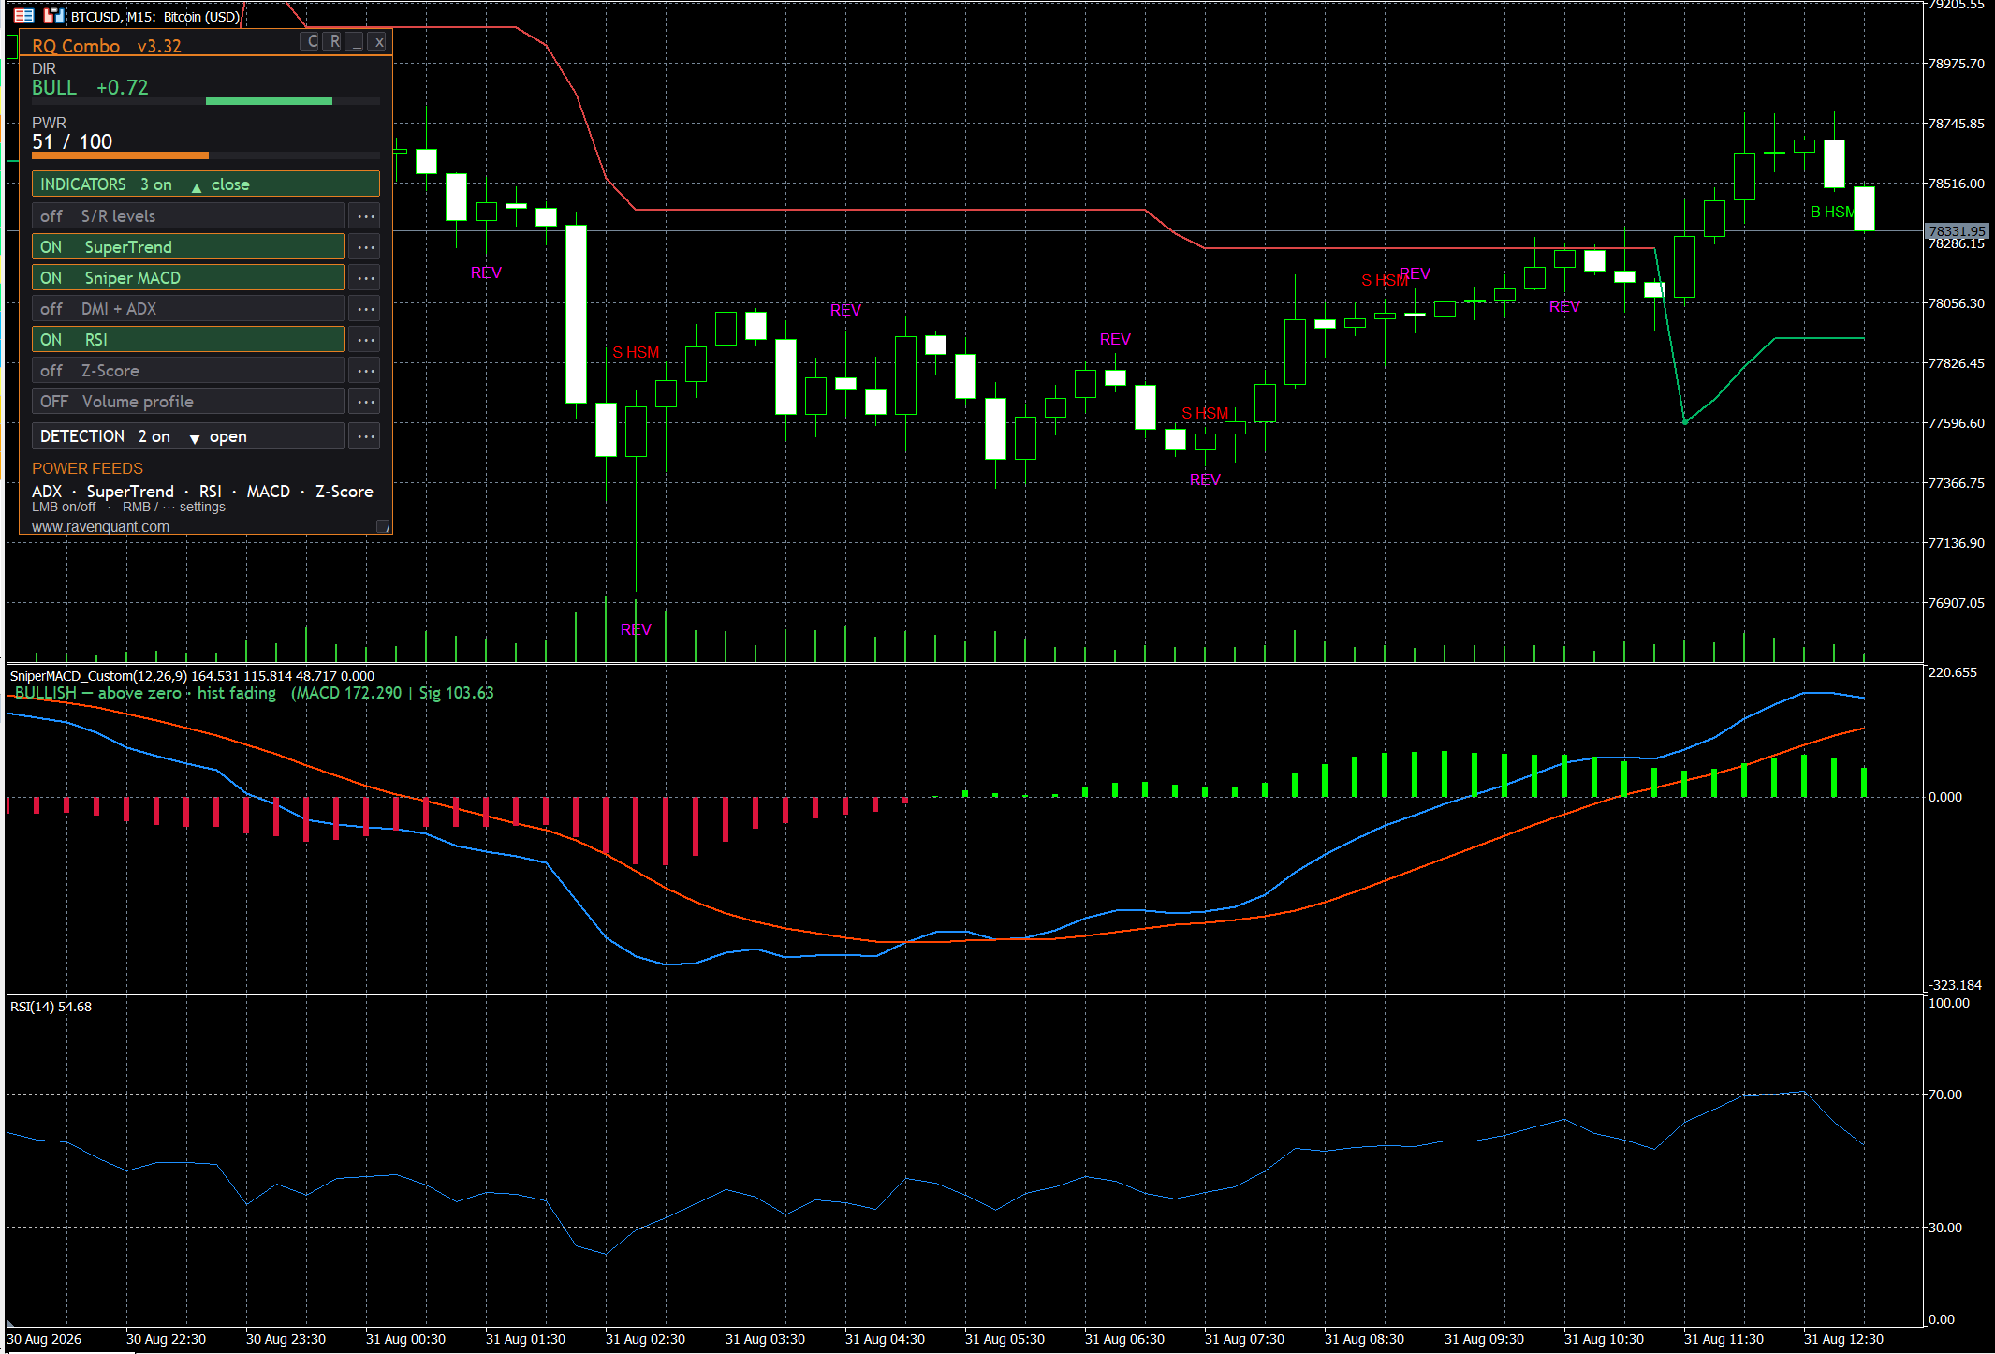
Task: Click the red list icon beside the chart title
Action: (24, 16)
